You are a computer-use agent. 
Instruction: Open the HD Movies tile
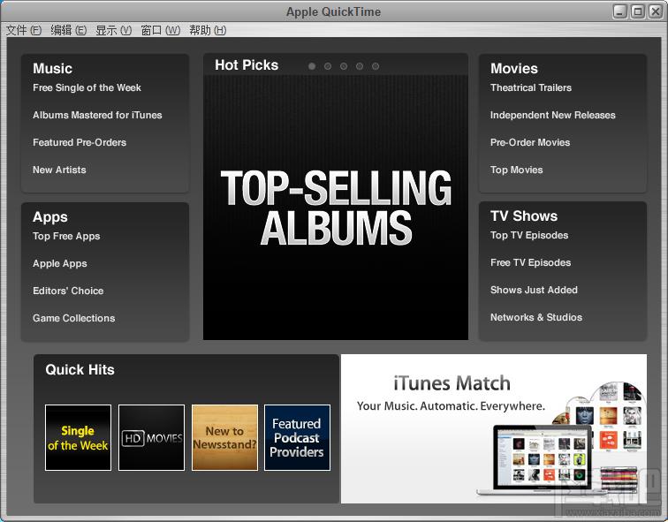click(x=151, y=438)
